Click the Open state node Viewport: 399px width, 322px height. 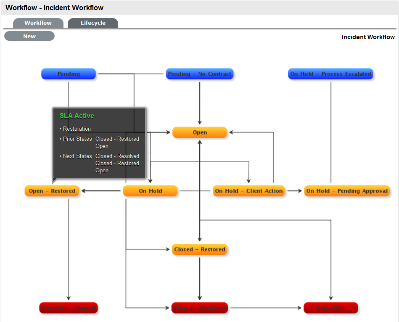click(x=199, y=132)
